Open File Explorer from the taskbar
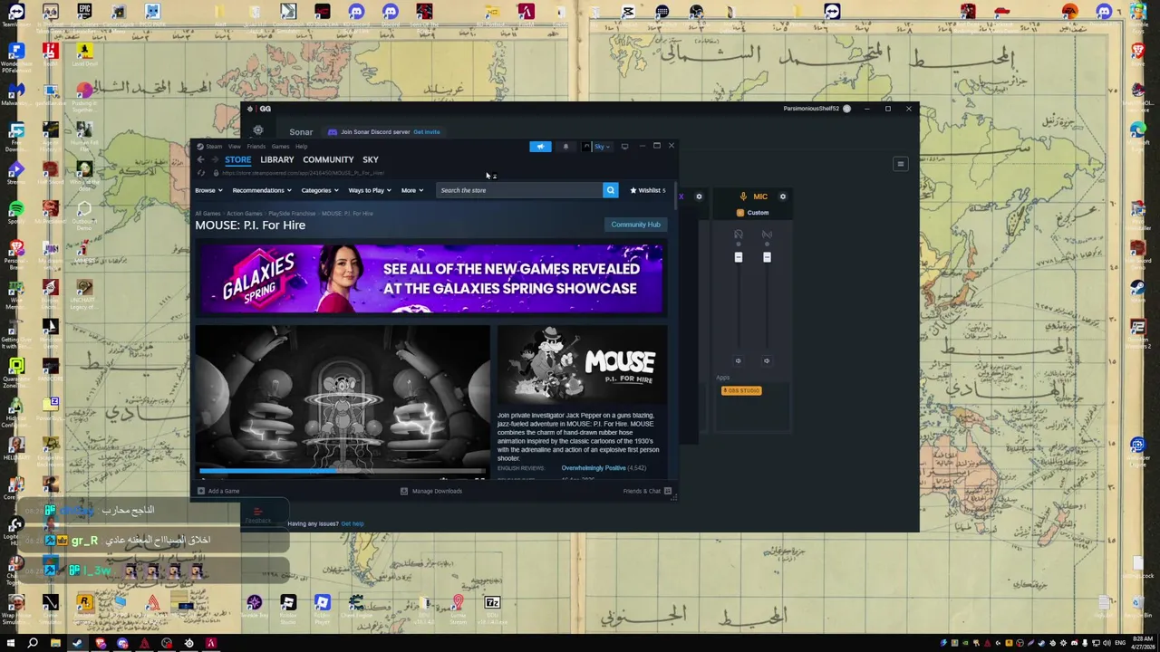Image resolution: width=1160 pixels, height=652 pixels. (55, 643)
